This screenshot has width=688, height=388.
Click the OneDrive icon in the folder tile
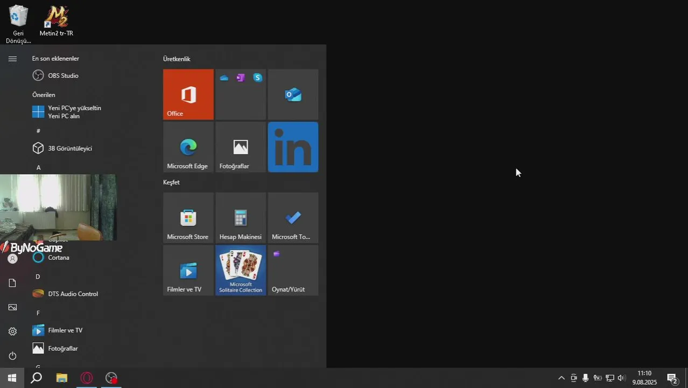[224, 78]
